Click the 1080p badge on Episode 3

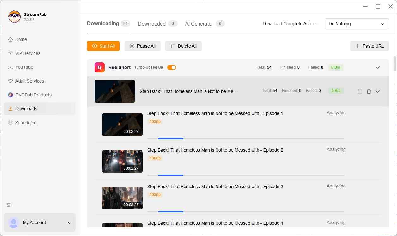(155, 195)
